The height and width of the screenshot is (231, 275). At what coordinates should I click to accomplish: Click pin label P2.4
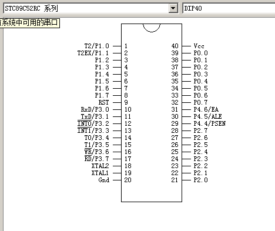point(200,152)
